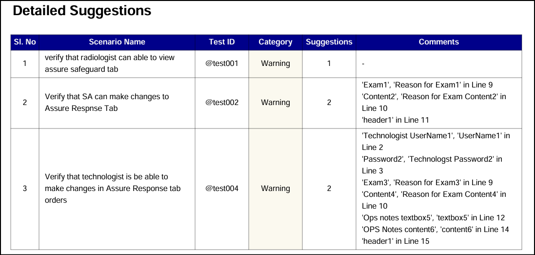Select the SA Assure Respnse Tab scenario
Screen dimensions: 535x255
click(x=107, y=103)
